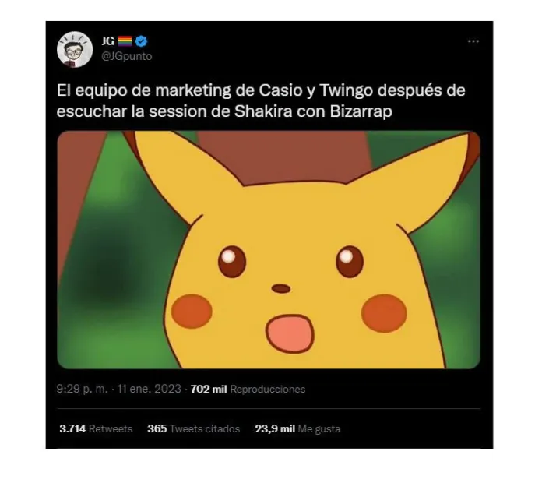Open the three-dot more options menu

[x=473, y=41]
